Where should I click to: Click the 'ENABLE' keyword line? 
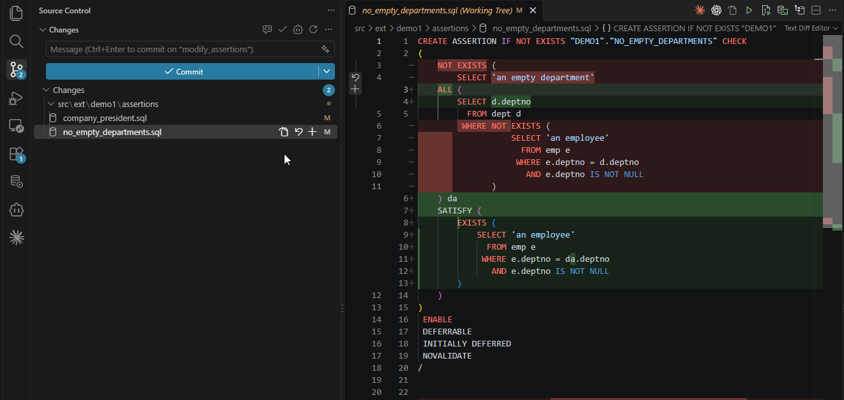click(x=437, y=320)
